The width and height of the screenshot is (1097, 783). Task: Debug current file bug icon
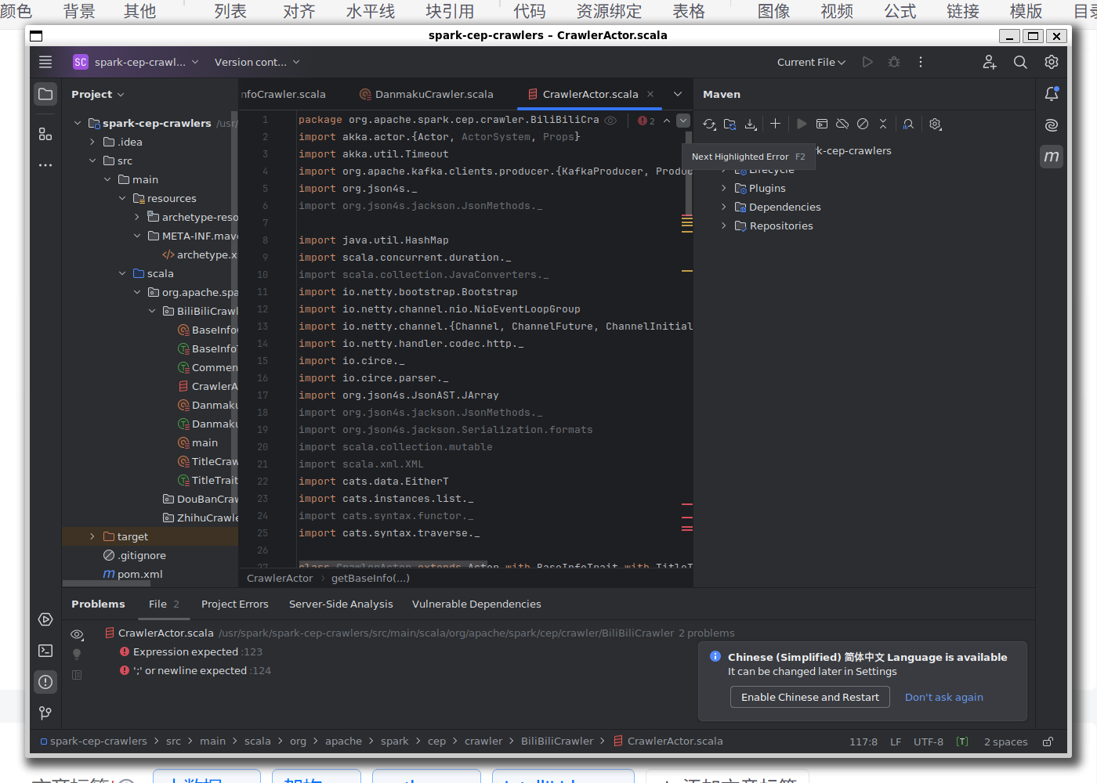click(x=894, y=62)
